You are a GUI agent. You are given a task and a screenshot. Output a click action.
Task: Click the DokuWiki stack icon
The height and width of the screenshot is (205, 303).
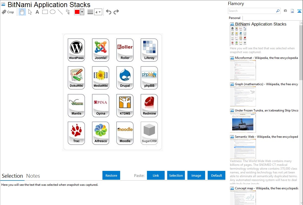click(76, 78)
